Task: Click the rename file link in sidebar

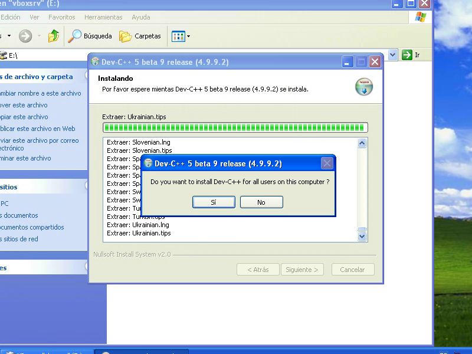Action: coord(40,93)
